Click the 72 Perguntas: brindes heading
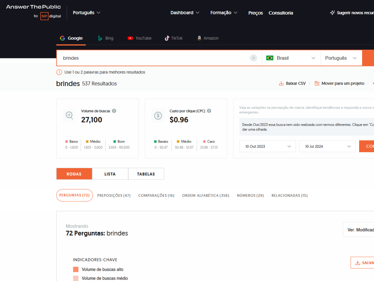Screen dimensions: 374x281 tap(97, 233)
